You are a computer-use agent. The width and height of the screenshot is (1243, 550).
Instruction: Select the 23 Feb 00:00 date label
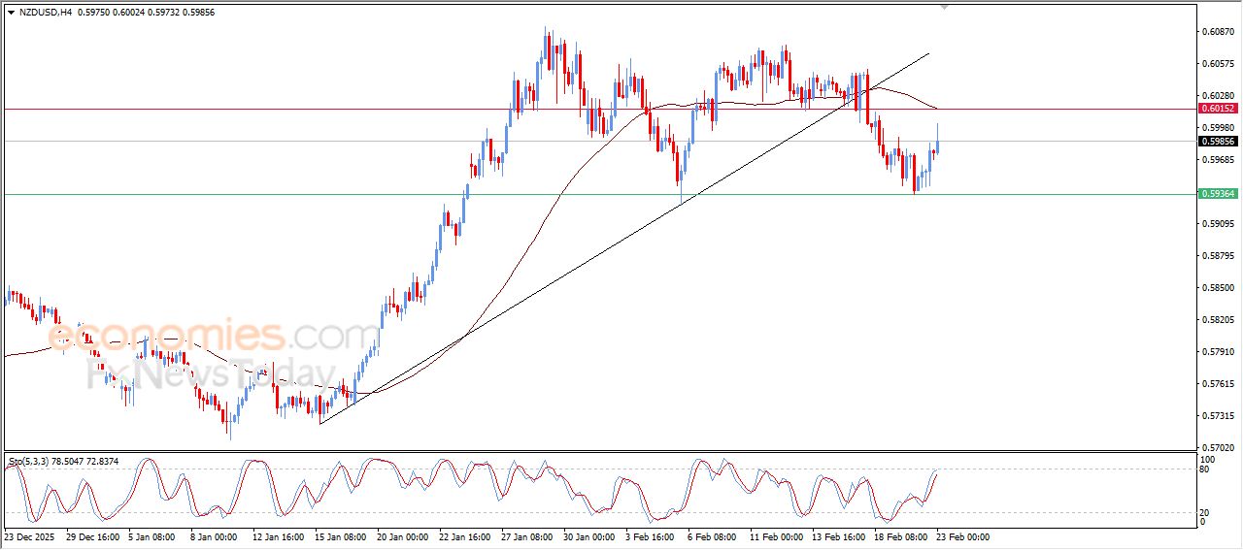tap(961, 536)
